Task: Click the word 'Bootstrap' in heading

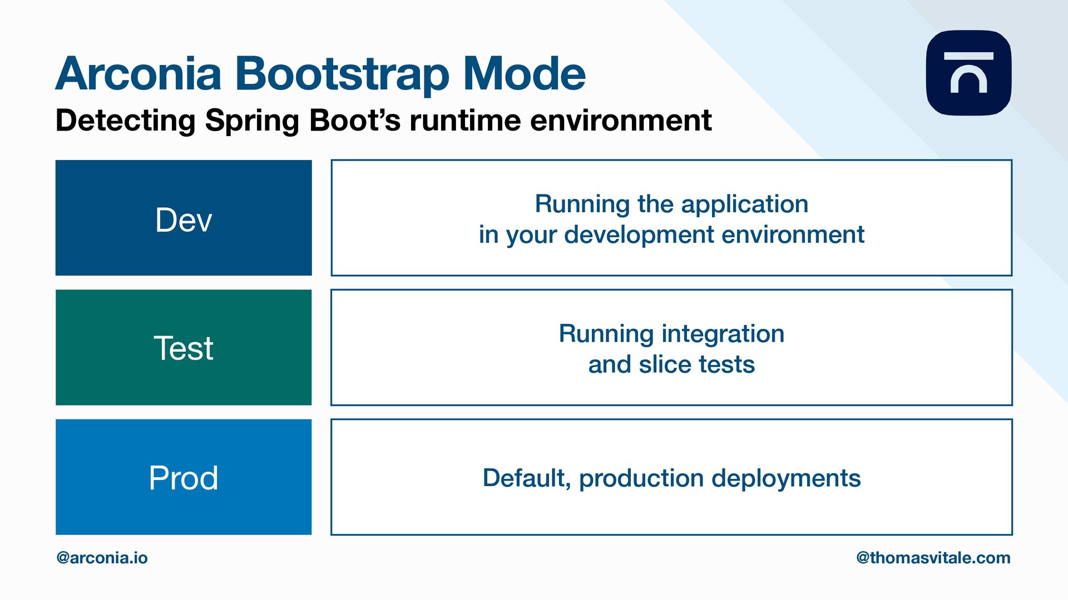Action: pyautogui.click(x=342, y=74)
